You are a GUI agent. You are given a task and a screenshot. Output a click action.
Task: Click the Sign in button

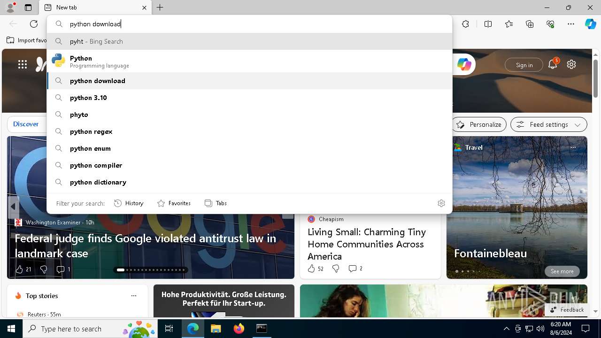tap(524, 65)
